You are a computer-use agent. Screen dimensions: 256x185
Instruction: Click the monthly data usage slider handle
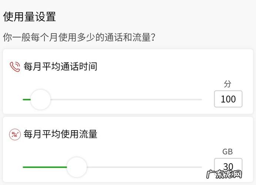pos(77,167)
